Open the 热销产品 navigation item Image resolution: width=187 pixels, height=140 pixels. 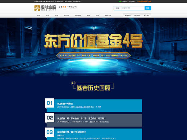pyautogui.click(x=108, y=15)
